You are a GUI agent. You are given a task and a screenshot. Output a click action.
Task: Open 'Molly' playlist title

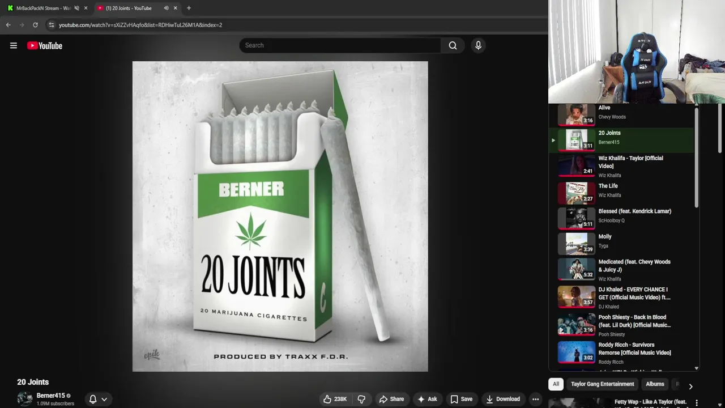point(605,237)
